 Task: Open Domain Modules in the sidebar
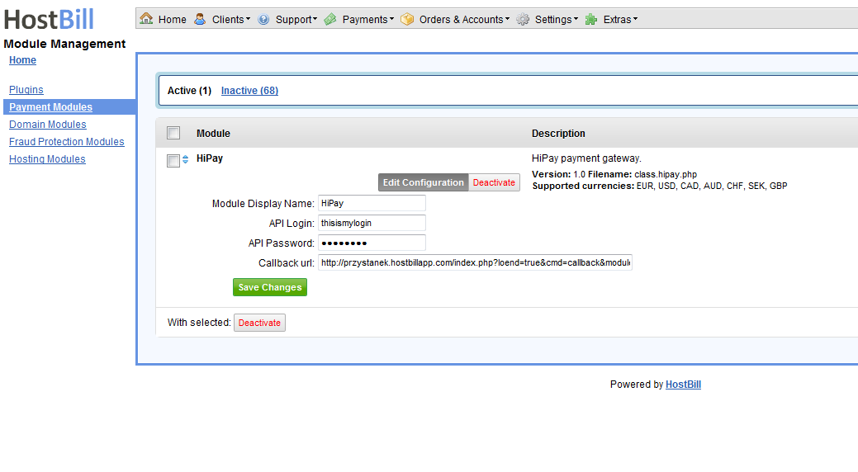coord(48,125)
